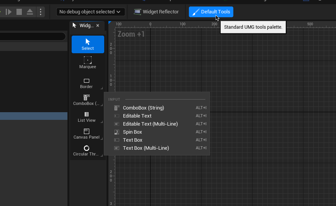The width and height of the screenshot is (336, 206).
Task: Open the debug object selection dropdown
Action: (x=91, y=12)
